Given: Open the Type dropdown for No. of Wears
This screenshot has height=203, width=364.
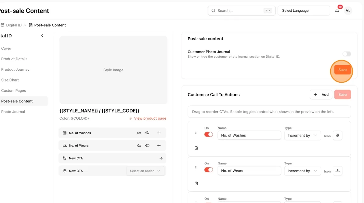Looking at the screenshot, I should tap(302, 171).
